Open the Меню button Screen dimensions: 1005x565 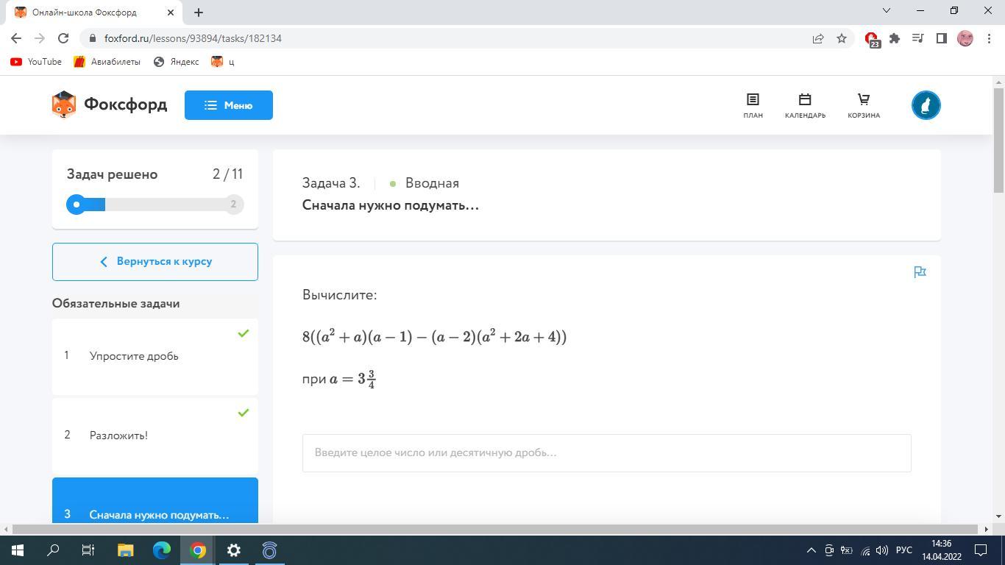pyautogui.click(x=229, y=105)
